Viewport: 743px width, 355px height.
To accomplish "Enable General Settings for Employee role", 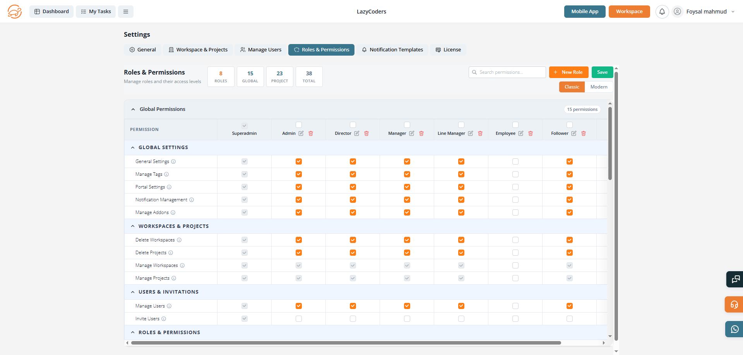I will coord(515,161).
